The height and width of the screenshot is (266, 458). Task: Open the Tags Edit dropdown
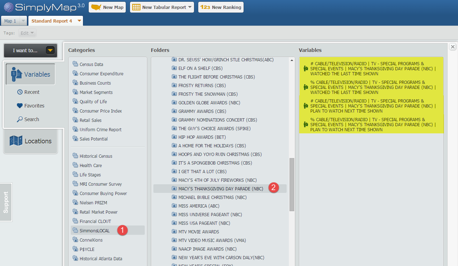pos(28,33)
